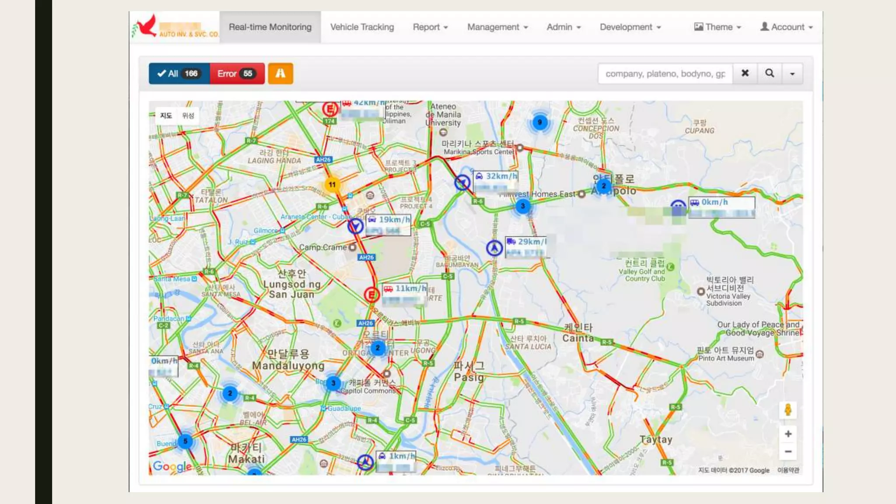Click the yellow cluster marker numbered 11
The image size is (896, 504).
coord(332,185)
